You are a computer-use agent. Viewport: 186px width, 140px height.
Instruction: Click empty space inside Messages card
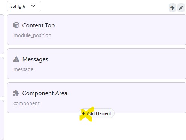(x=119, y=64)
